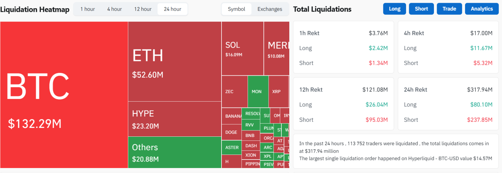The height and width of the screenshot is (173, 502).
Task: Click the BTC $132.29M heatmap tile
Action: 64,95
